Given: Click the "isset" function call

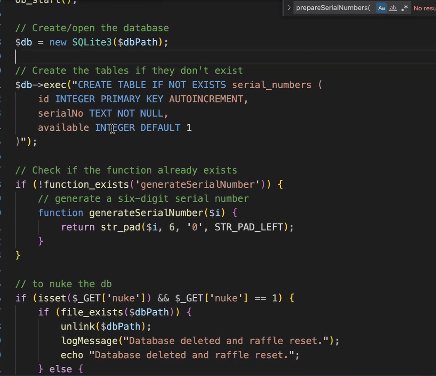Looking at the screenshot, I should 52,298.
